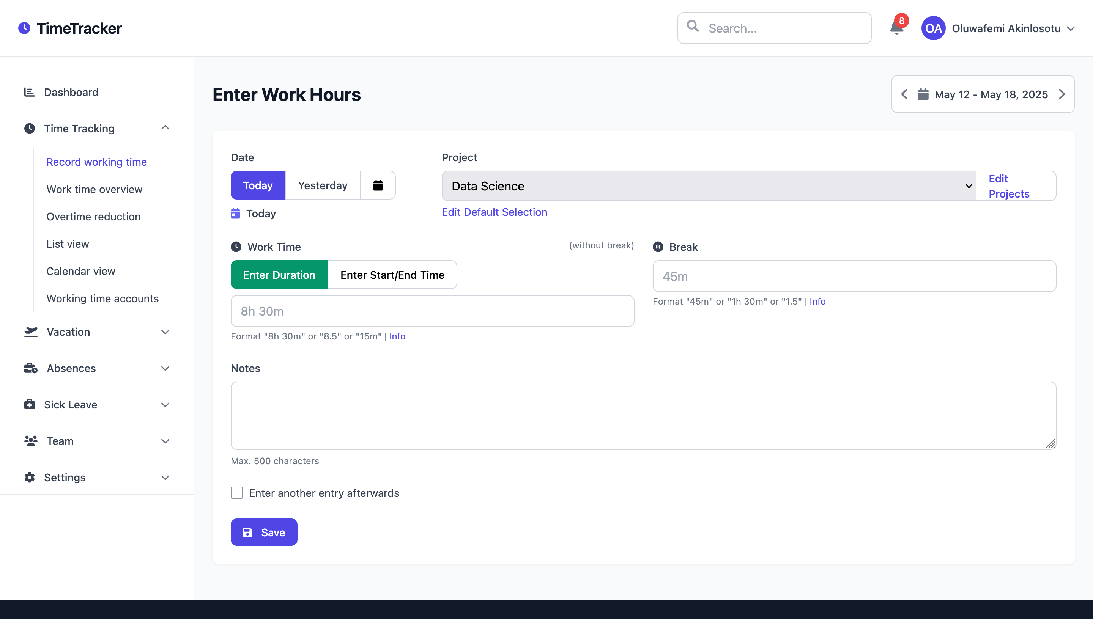Focus the work duration field 8h 30m
This screenshot has height=619, width=1093.
tap(432, 311)
